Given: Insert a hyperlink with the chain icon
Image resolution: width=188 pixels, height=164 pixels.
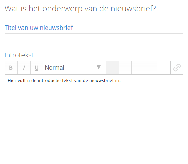Looking at the screenshot, I should tap(177, 68).
